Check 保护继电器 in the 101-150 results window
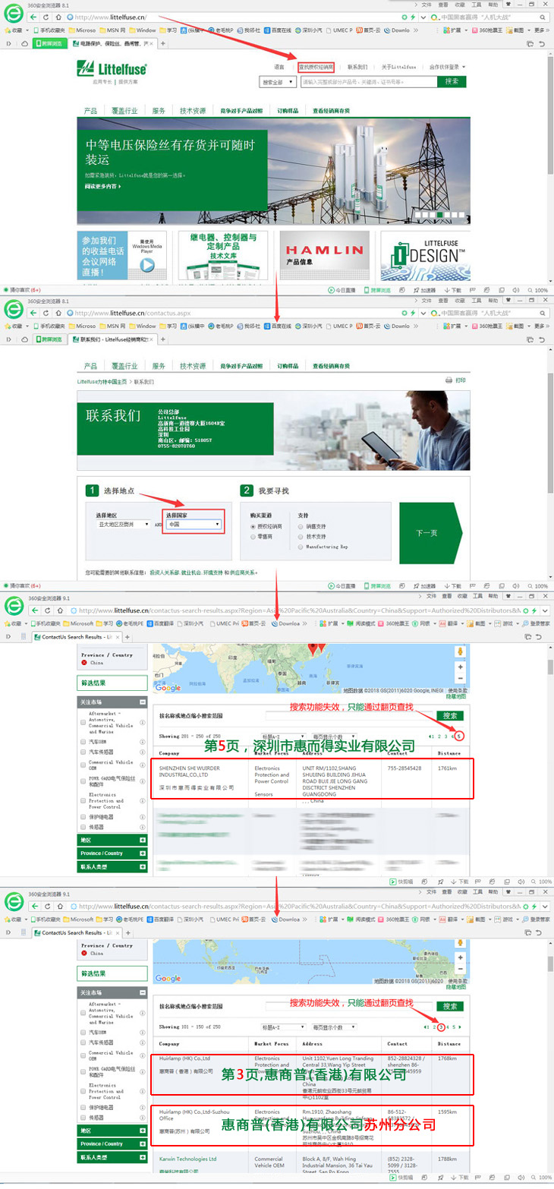Screen dimensions: 554x1189 click(x=83, y=1108)
